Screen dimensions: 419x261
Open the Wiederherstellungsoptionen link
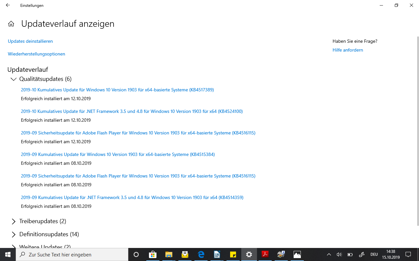36,54
